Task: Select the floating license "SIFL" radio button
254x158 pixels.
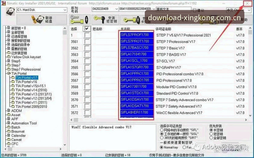Action: (162, 130)
